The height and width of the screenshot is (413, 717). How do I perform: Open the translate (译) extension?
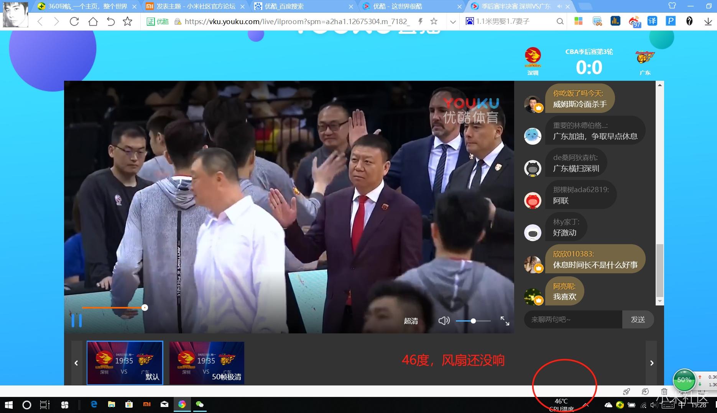point(652,21)
